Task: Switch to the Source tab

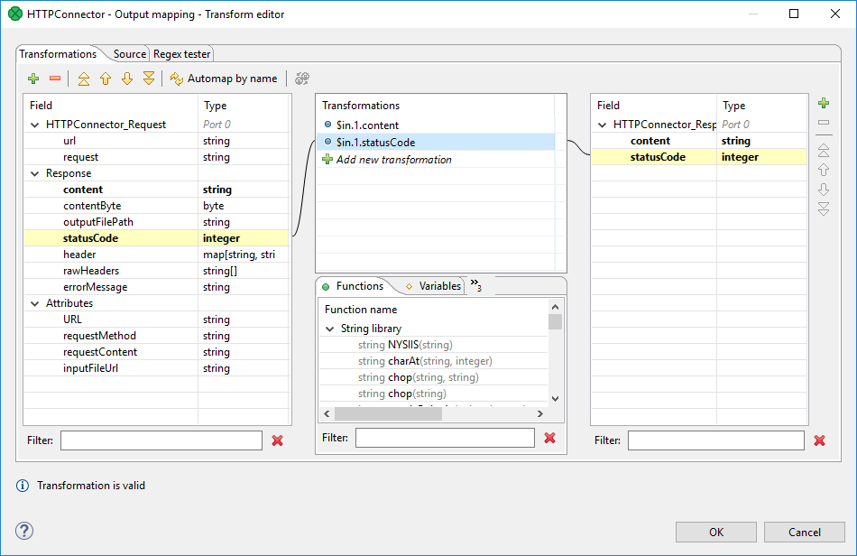Action: (128, 54)
